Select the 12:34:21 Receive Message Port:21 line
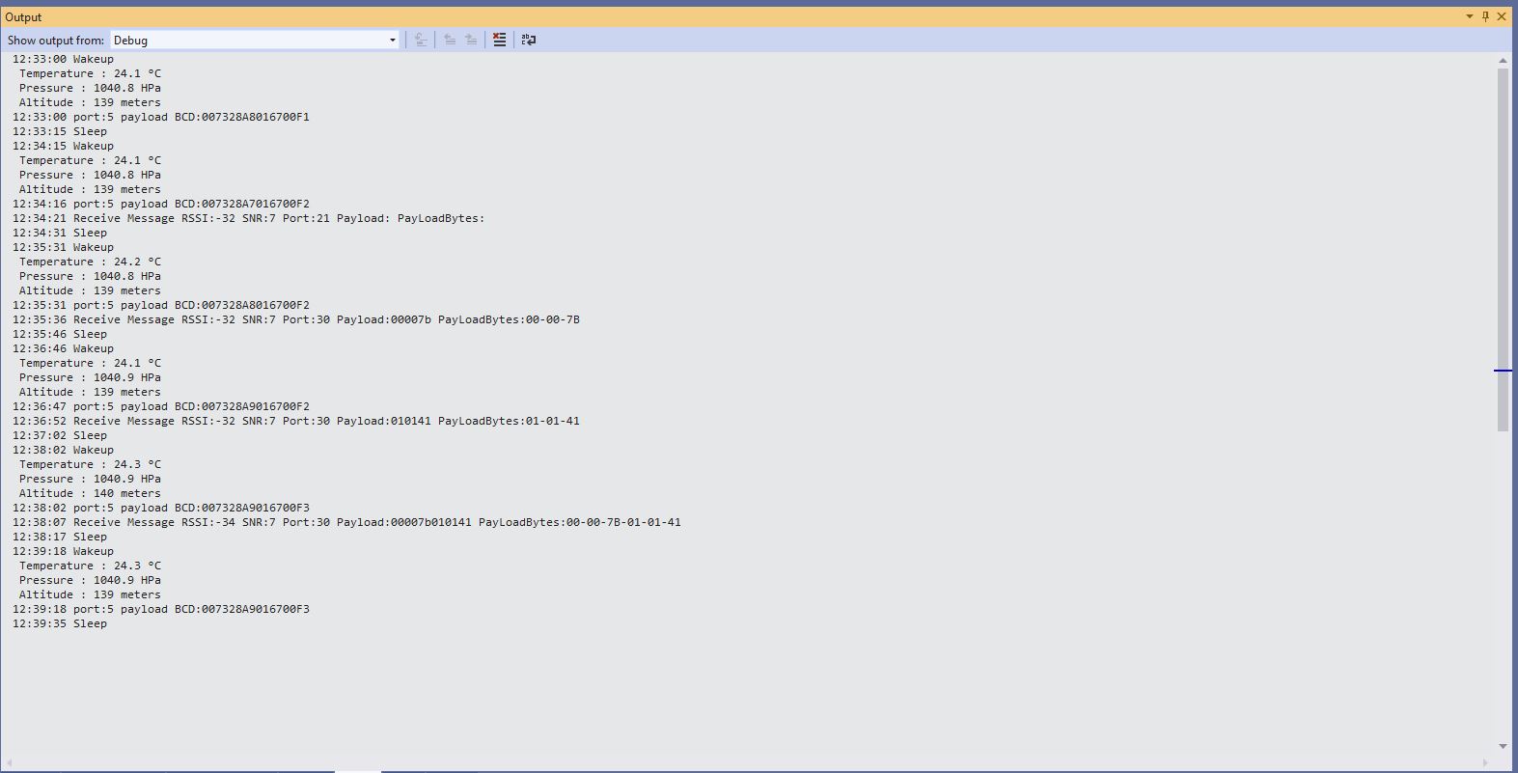 248,218
